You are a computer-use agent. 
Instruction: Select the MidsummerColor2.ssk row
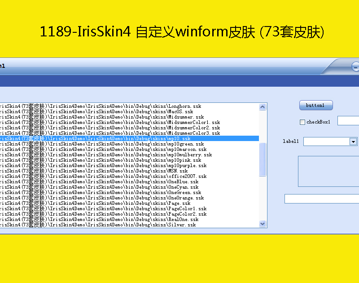tap(129, 128)
